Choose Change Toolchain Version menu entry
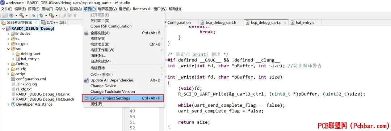 (x=124, y=92)
